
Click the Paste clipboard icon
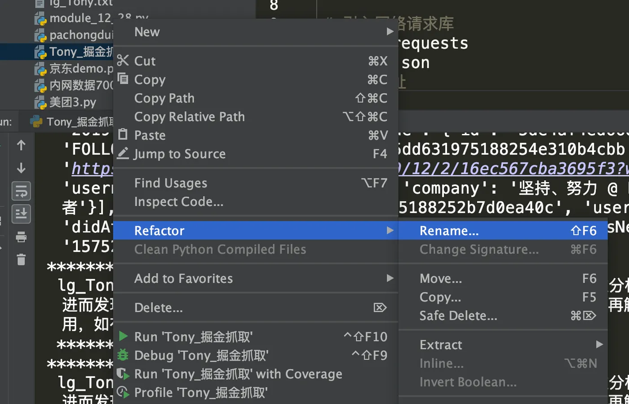pos(123,134)
